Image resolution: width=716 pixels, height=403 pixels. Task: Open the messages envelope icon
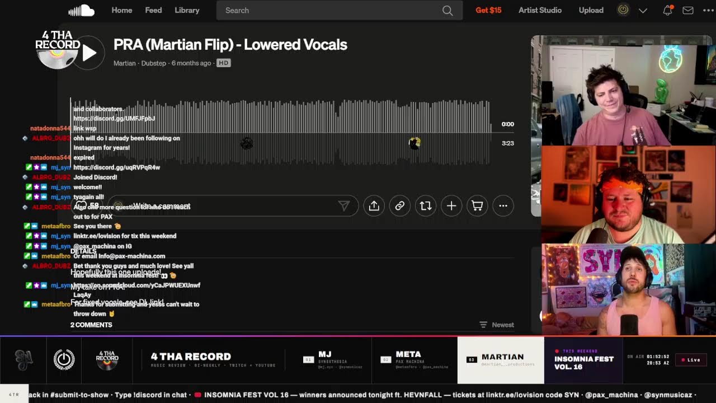(x=688, y=10)
